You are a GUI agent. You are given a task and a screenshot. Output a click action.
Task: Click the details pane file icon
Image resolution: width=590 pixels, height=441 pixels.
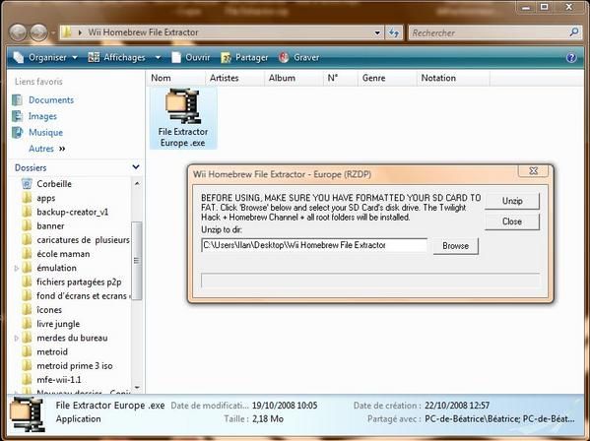click(x=28, y=415)
